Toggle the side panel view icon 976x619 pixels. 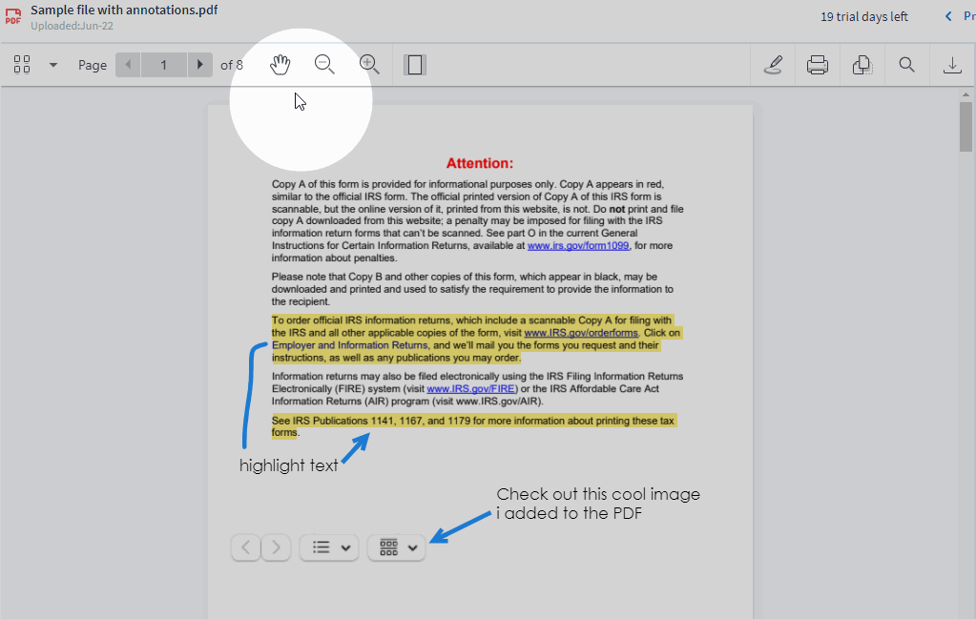tap(414, 65)
